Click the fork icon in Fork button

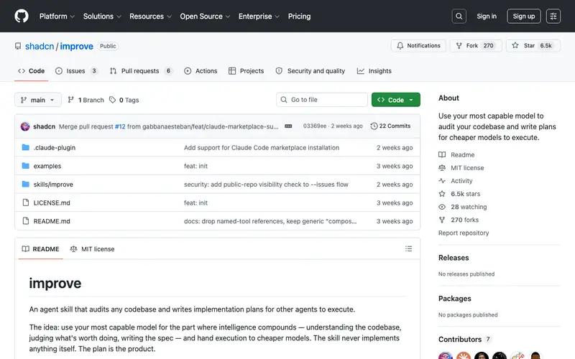click(x=459, y=45)
